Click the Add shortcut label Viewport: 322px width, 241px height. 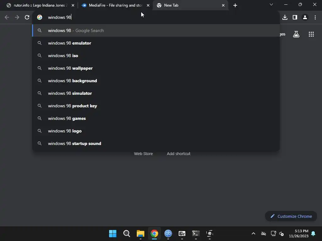click(179, 153)
